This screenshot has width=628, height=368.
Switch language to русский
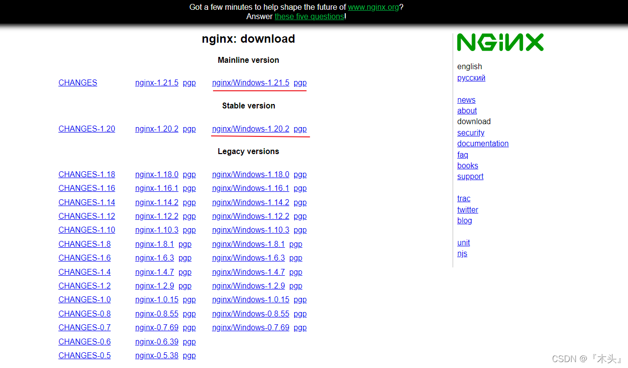click(471, 78)
